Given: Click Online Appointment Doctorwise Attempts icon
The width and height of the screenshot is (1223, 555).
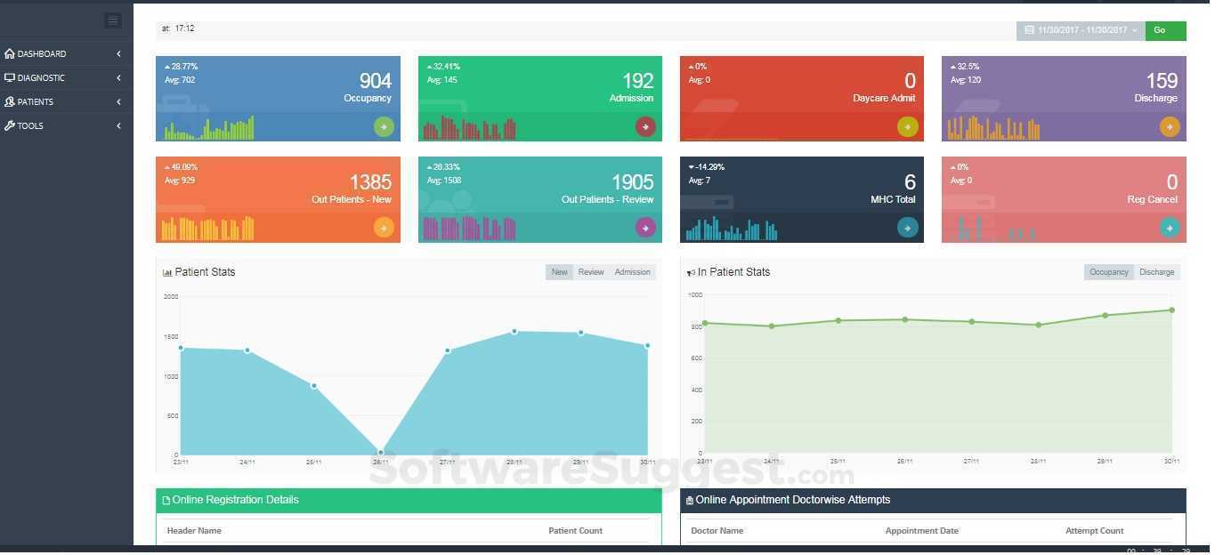Looking at the screenshot, I should tap(690, 501).
